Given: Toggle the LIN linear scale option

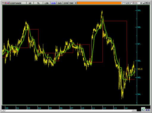Looking at the screenshot, I should tap(46, 3).
